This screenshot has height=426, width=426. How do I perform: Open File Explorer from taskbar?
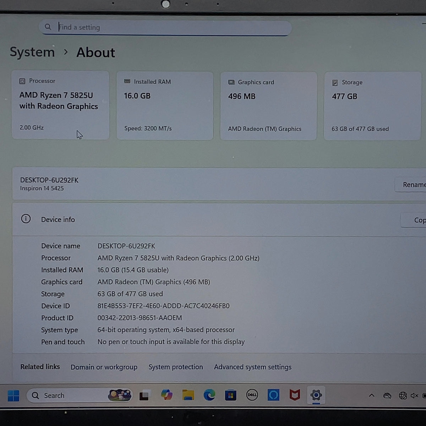point(188,395)
